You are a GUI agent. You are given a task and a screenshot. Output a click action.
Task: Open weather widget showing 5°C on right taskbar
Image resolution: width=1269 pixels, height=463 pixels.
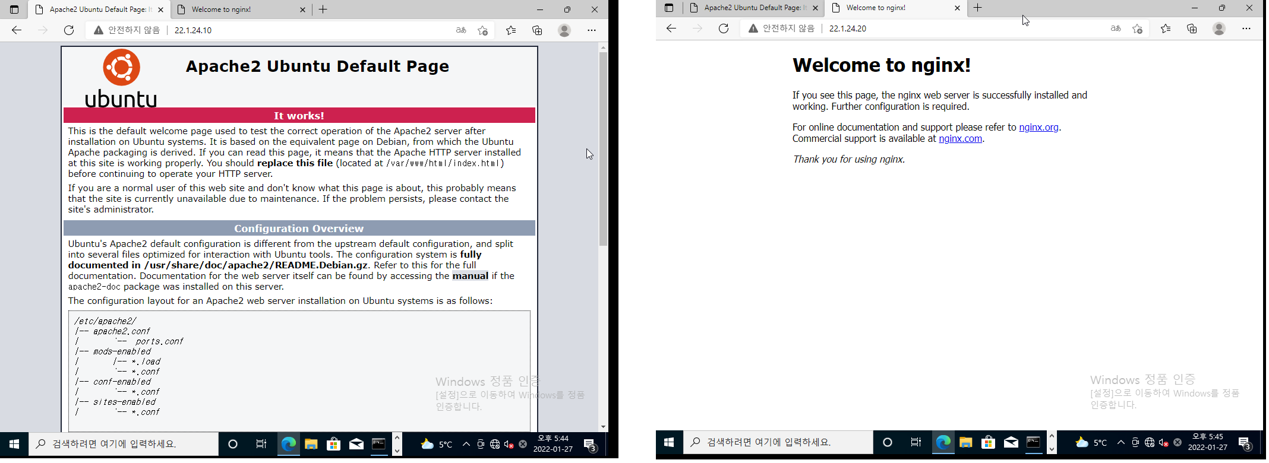[1091, 442]
